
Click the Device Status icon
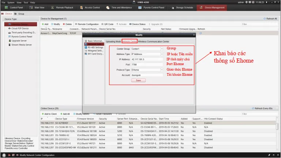[x=130, y=24]
